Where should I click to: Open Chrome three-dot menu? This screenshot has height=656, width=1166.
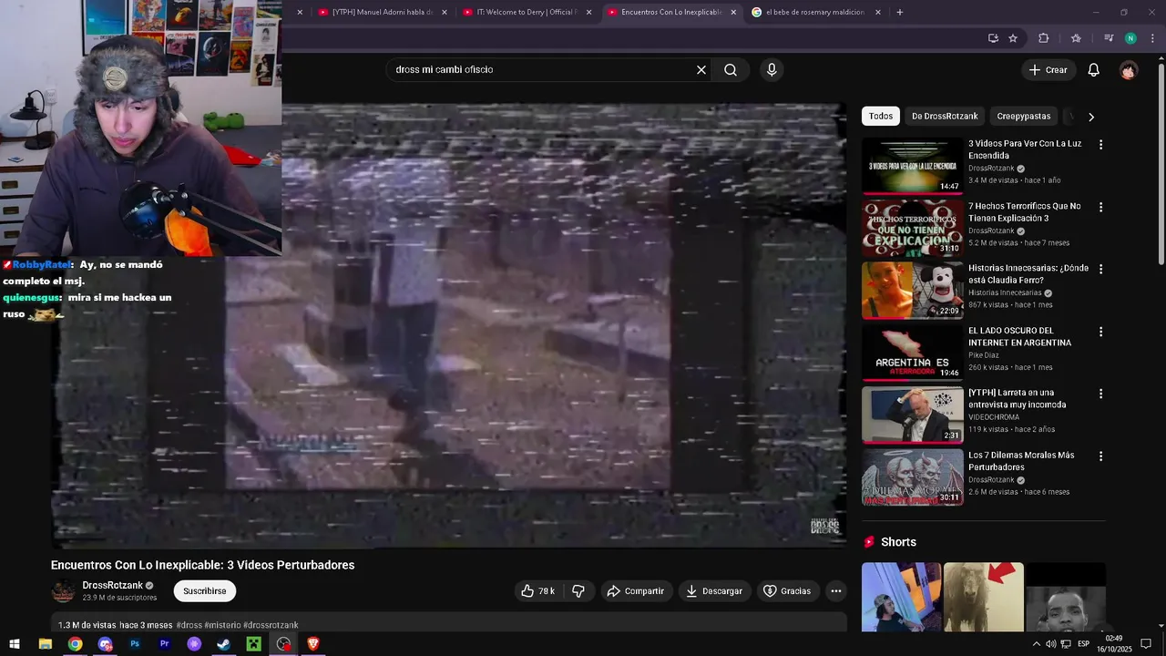pos(1151,38)
